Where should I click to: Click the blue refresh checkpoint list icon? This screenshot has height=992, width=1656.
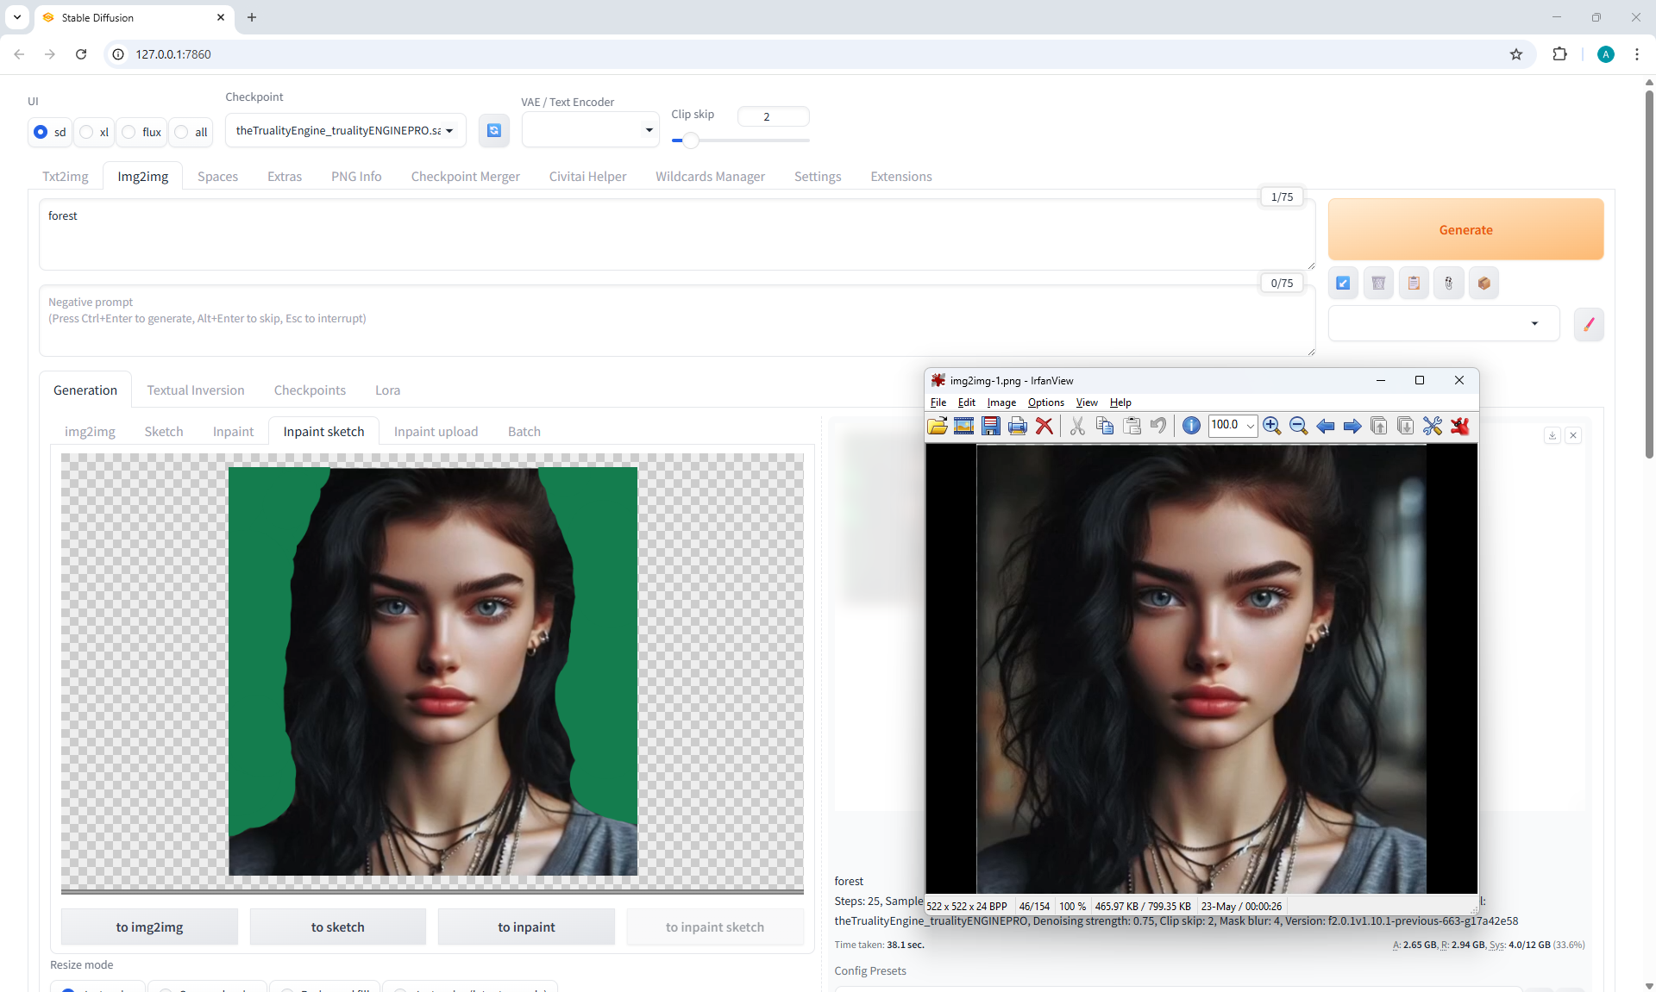[x=494, y=130]
